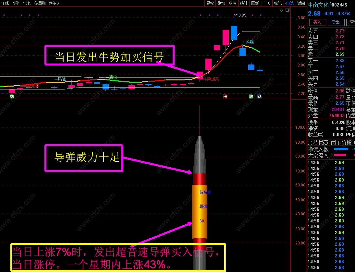Click the 100.0 axis label of the indicator
Screen dimensions: 355x272
(x=300, y=127)
